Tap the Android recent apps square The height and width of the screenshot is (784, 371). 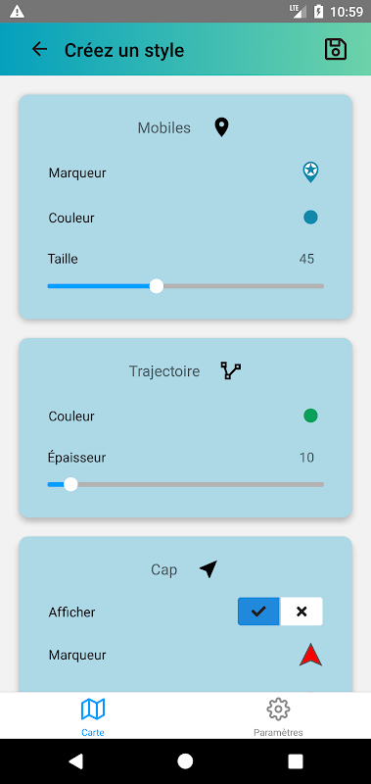295,761
